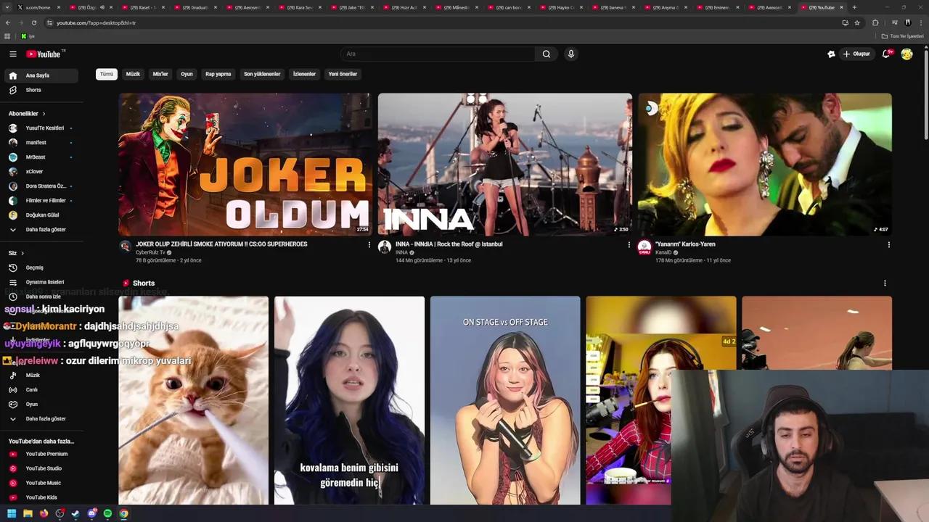The height and width of the screenshot is (522, 929).
Task: Click the YouTube logo
Action: (45, 54)
